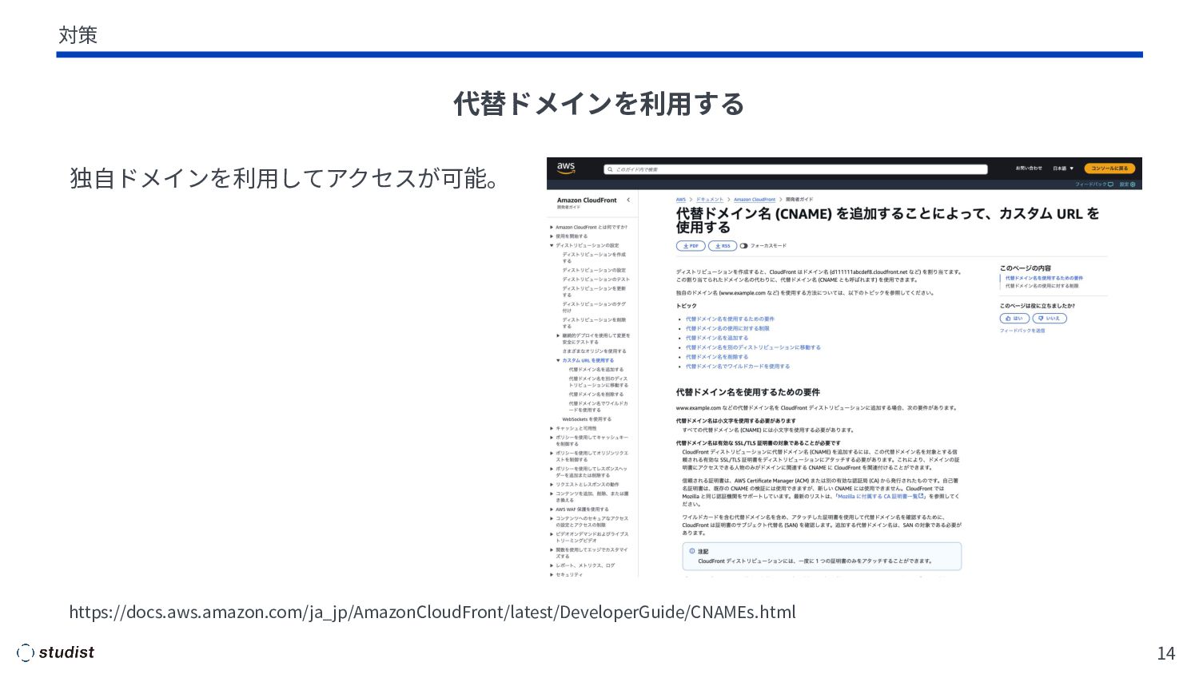Collapse the Amazon CloudFront sidebar with the chevron
The width and height of the screenshot is (1199, 674).
628,200
